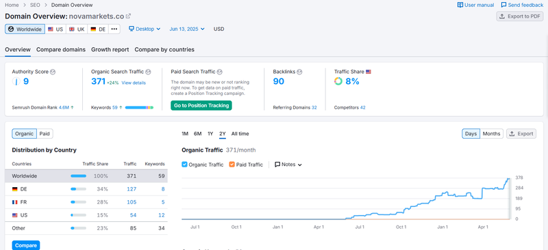
Task: Click the Keywords distribution color bar
Action: click(139, 108)
